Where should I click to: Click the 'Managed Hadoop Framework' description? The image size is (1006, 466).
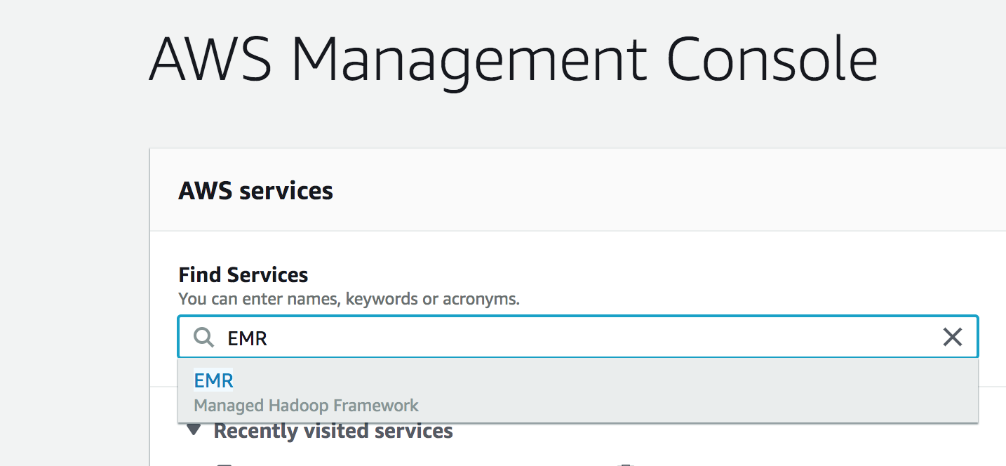point(306,406)
